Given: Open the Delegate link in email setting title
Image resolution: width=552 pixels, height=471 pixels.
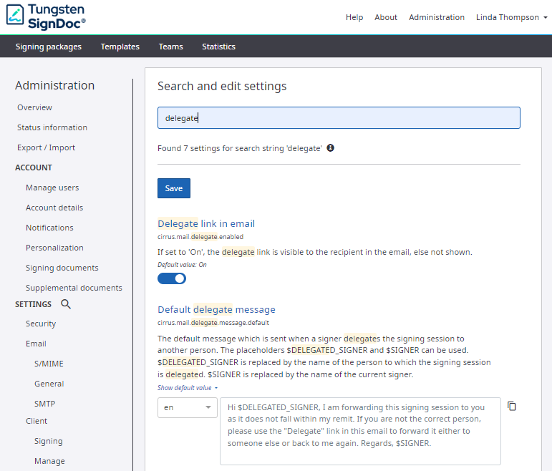Looking at the screenshot, I should tap(206, 223).
